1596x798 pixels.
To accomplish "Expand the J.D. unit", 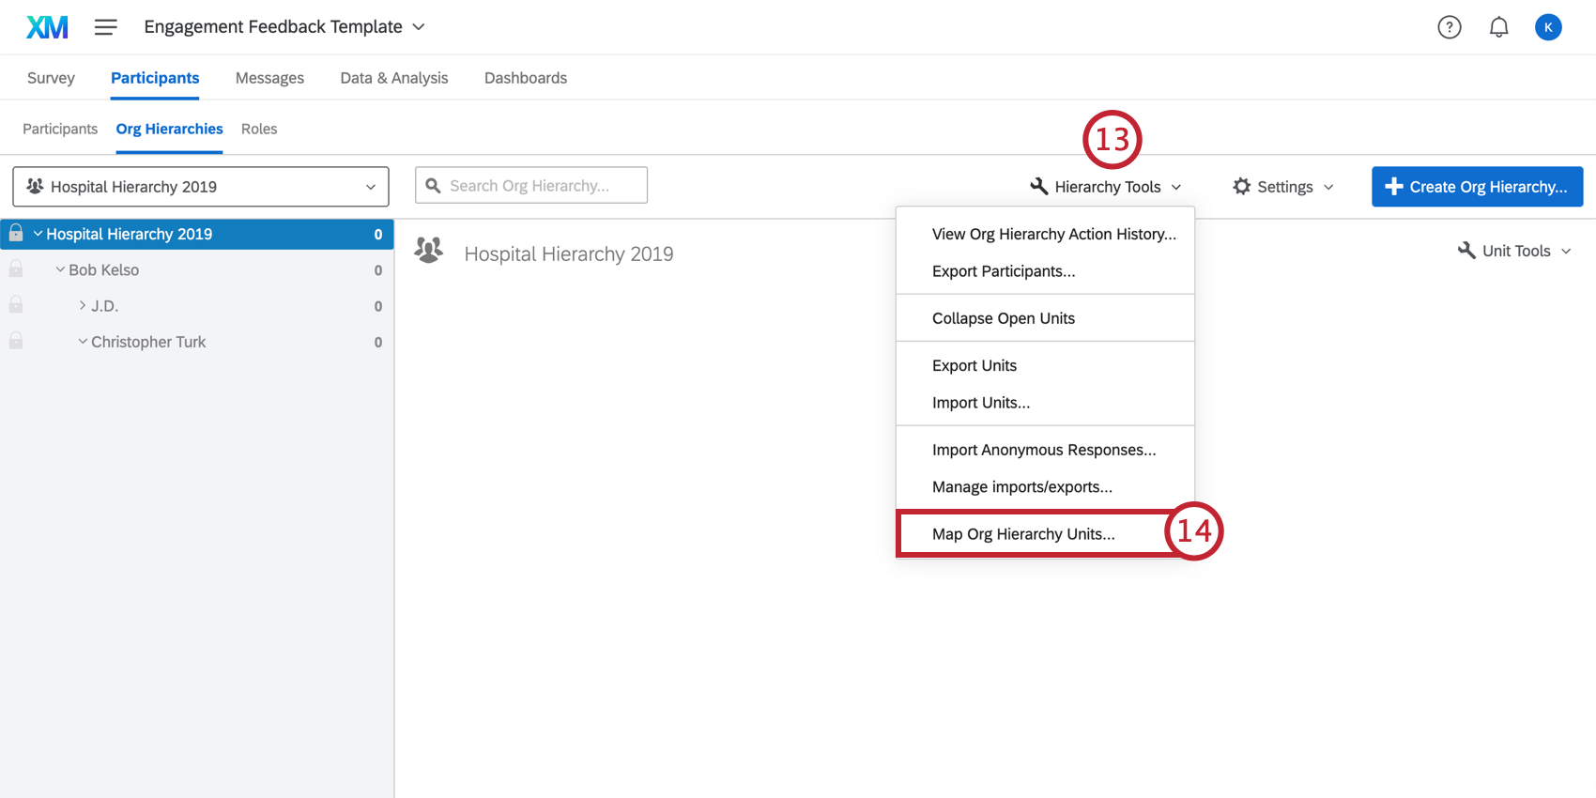I will [x=83, y=305].
